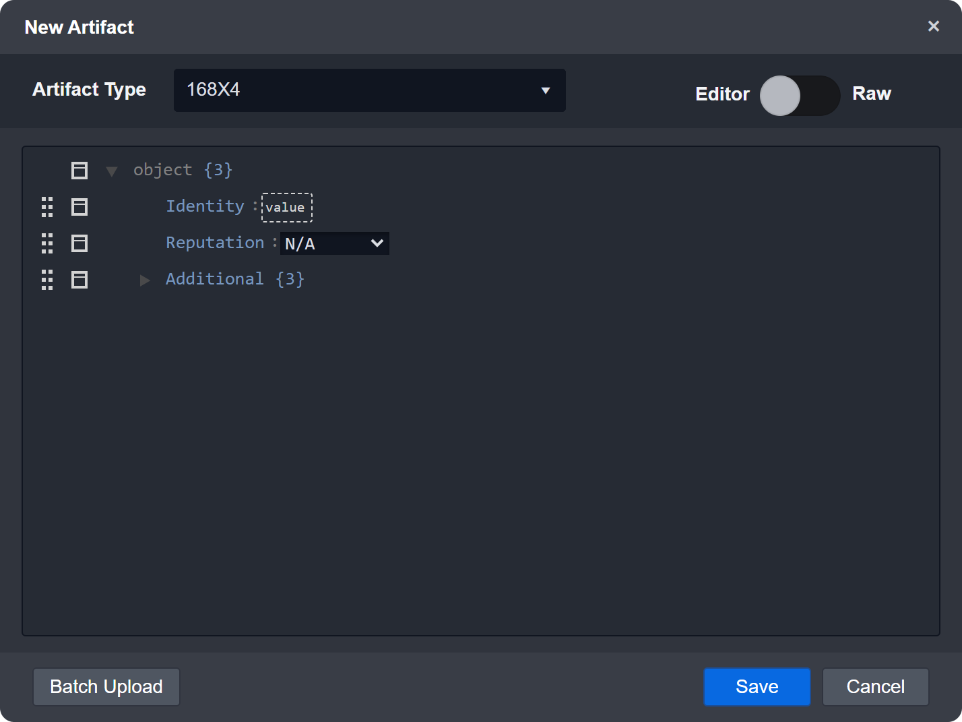Switch the editor toggle to Raw mode
Image resolution: width=962 pixels, height=722 pixels.
tap(800, 96)
